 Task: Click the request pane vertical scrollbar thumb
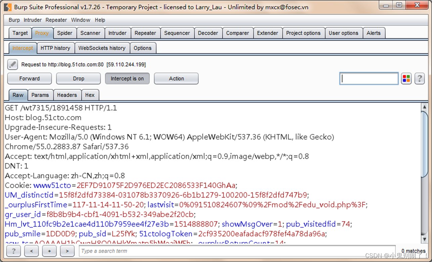[425, 145]
